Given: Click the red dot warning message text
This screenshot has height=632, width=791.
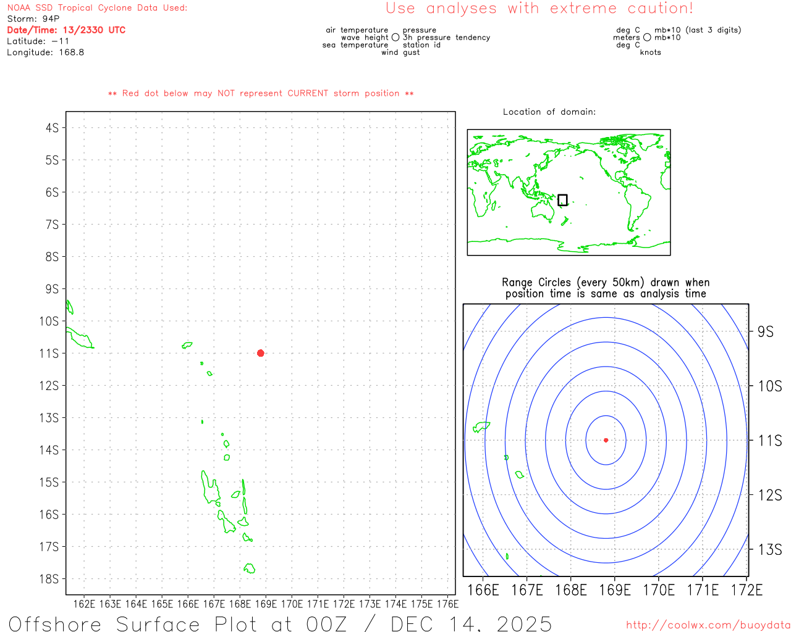Looking at the screenshot, I should click(x=260, y=93).
